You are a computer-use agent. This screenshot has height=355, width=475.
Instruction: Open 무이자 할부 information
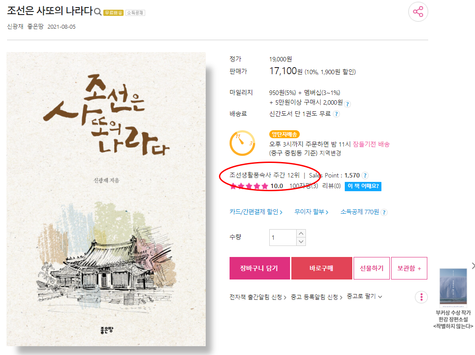[311, 212]
